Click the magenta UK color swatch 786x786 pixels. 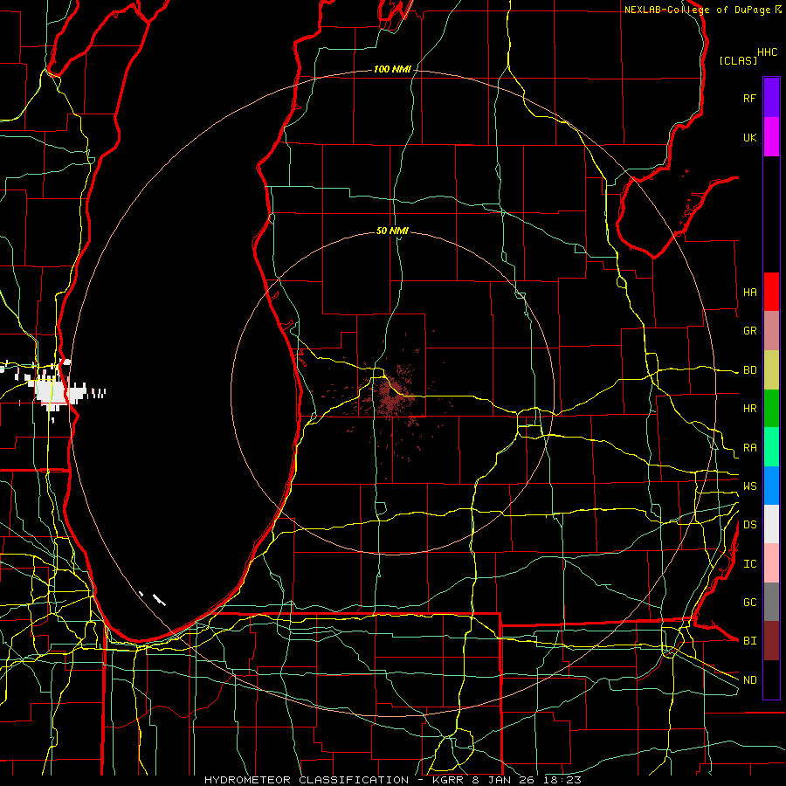click(771, 137)
